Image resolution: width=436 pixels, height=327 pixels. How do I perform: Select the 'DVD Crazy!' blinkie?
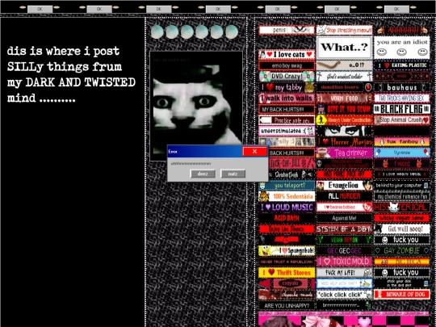pyautogui.click(x=287, y=76)
